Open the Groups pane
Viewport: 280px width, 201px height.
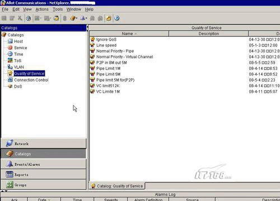tap(44, 185)
